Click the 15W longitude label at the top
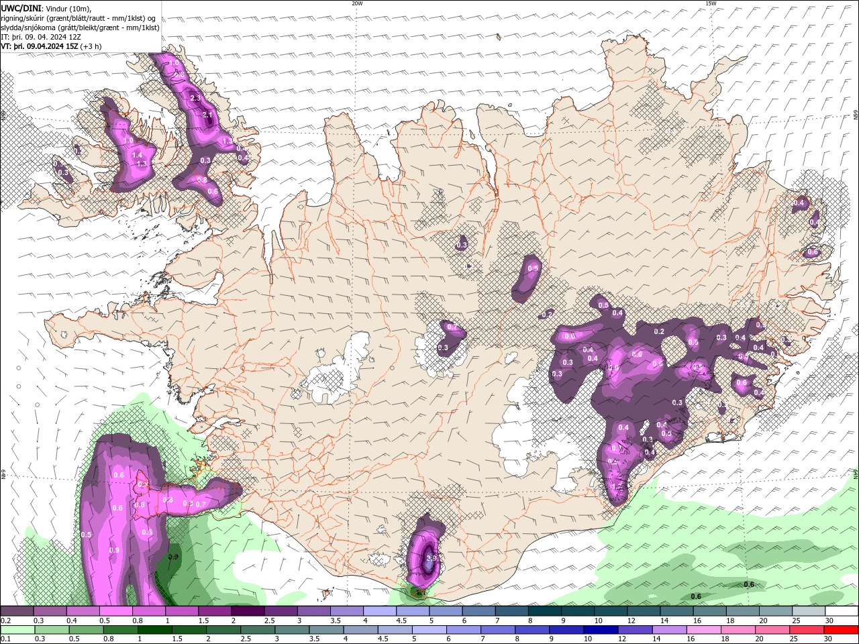The height and width of the screenshot is (644, 859). [711, 3]
